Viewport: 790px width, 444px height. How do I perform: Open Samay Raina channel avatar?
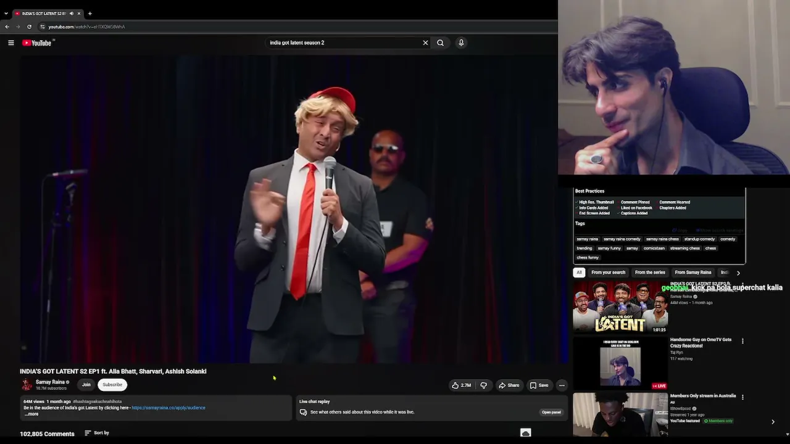(27, 385)
